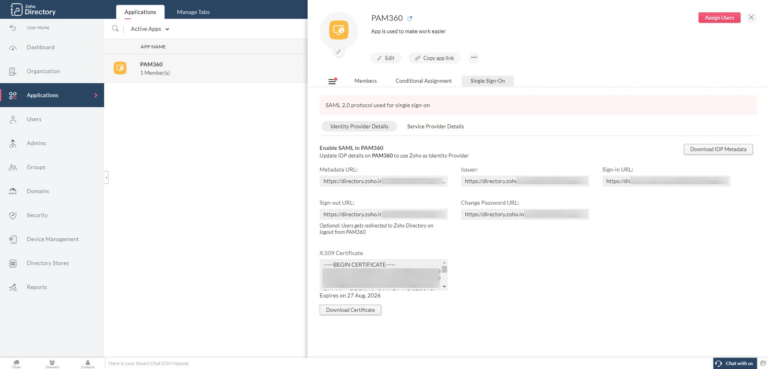Image resolution: width=769 pixels, height=369 pixels.
Task: Open PAM360 via the external link icon
Action: pyautogui.click(x=409, y=18)
